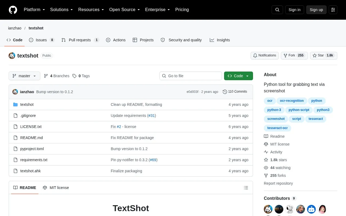This screenshot has width=346, height=216.
Task: View the 4 Branches list
Action: point(56,76)
